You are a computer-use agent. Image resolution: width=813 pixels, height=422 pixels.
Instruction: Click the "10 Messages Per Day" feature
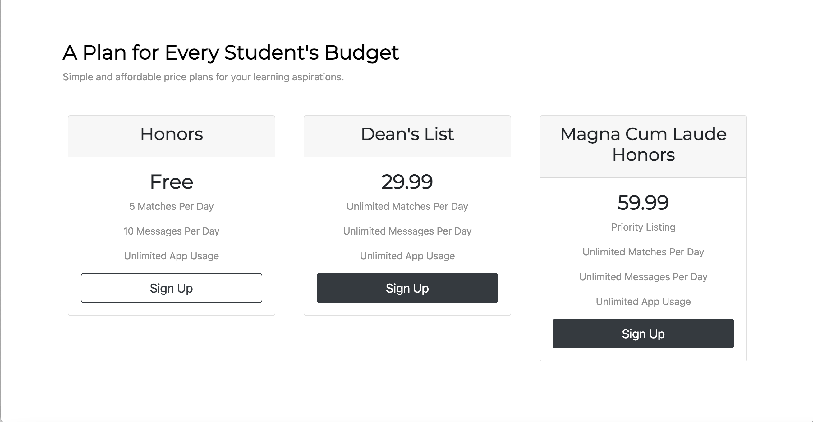[x=171, y=231]
